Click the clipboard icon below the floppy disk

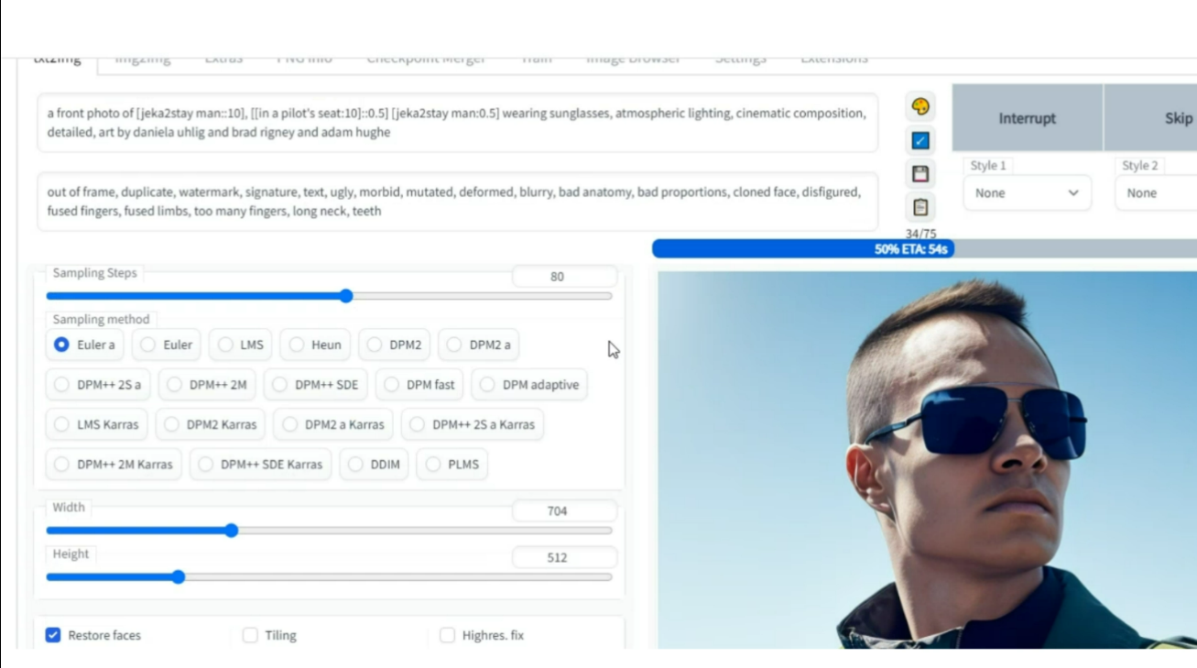click(x=920, y=207)
